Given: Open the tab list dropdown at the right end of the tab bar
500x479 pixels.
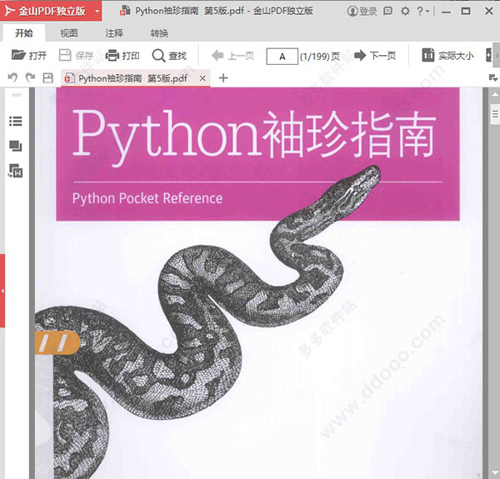Looking at the screenshot, I should click(493, 77).
